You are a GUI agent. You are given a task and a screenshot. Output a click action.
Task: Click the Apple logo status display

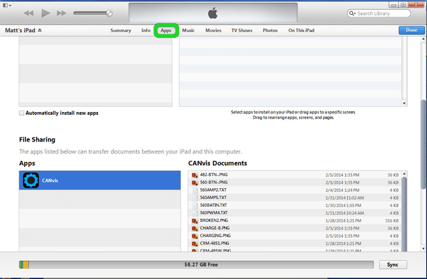tap(213, 13)
